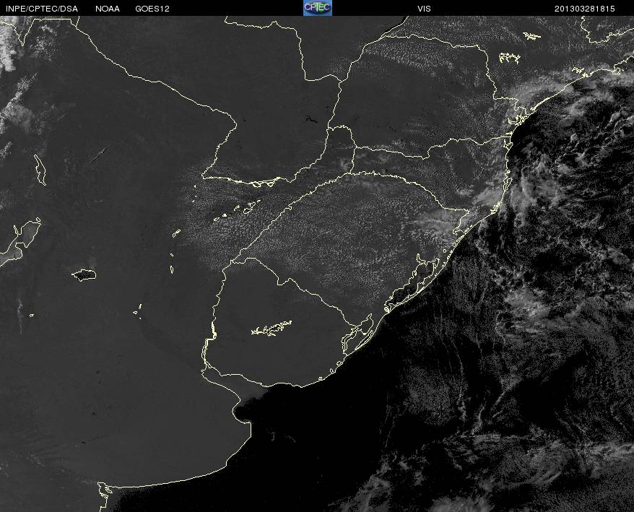
Task: Click the 201303281815 timestamp
Action: (584, 9)
